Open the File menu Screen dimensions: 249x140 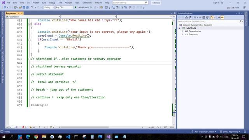point(9,3)
